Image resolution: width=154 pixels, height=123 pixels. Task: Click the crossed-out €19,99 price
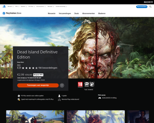click(29, 75)
